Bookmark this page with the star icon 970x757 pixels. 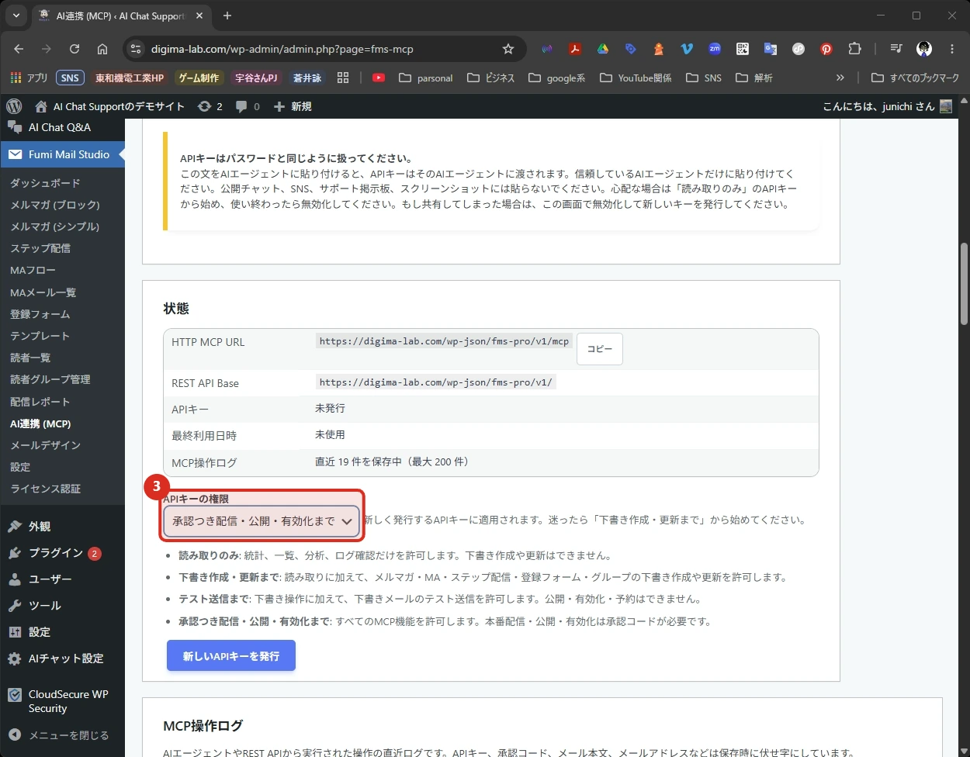coord(508,49)
